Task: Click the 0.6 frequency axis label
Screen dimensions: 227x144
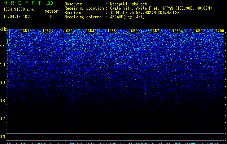Action: [x=3, y=137]
